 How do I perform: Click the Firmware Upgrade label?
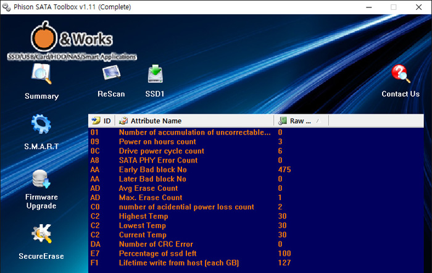pos(41,201)
